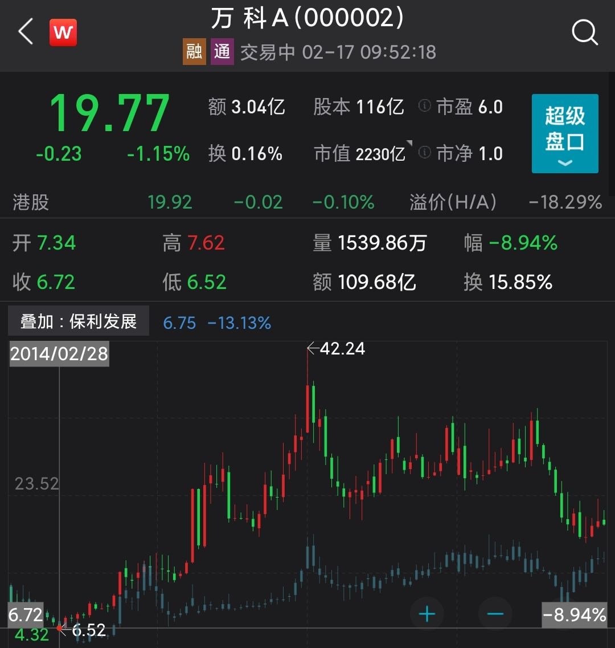Viewport: 615px width, 648px height.
Task: Tap amount 额 109.68亿
Action: (x=364, y=282)
